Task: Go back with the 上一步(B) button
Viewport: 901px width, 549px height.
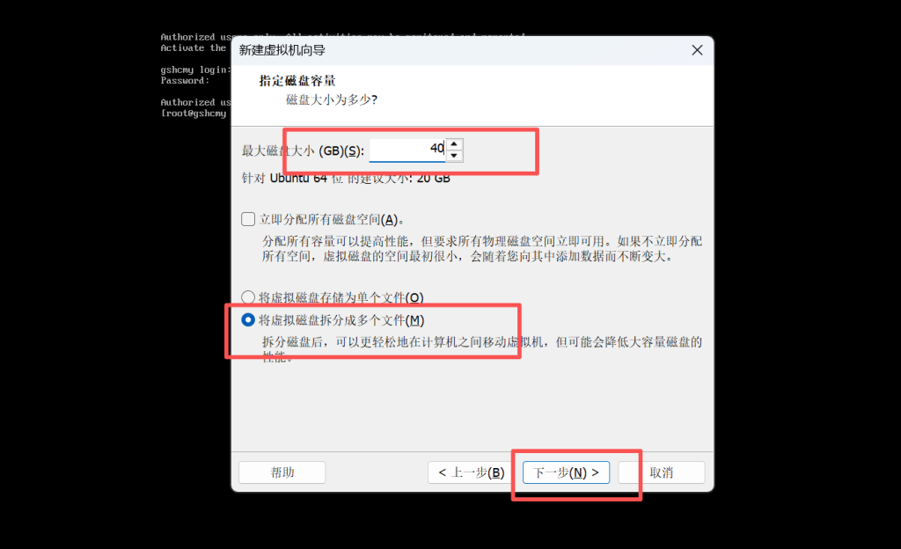Action: pyautogui.click(x=472, y=472)
